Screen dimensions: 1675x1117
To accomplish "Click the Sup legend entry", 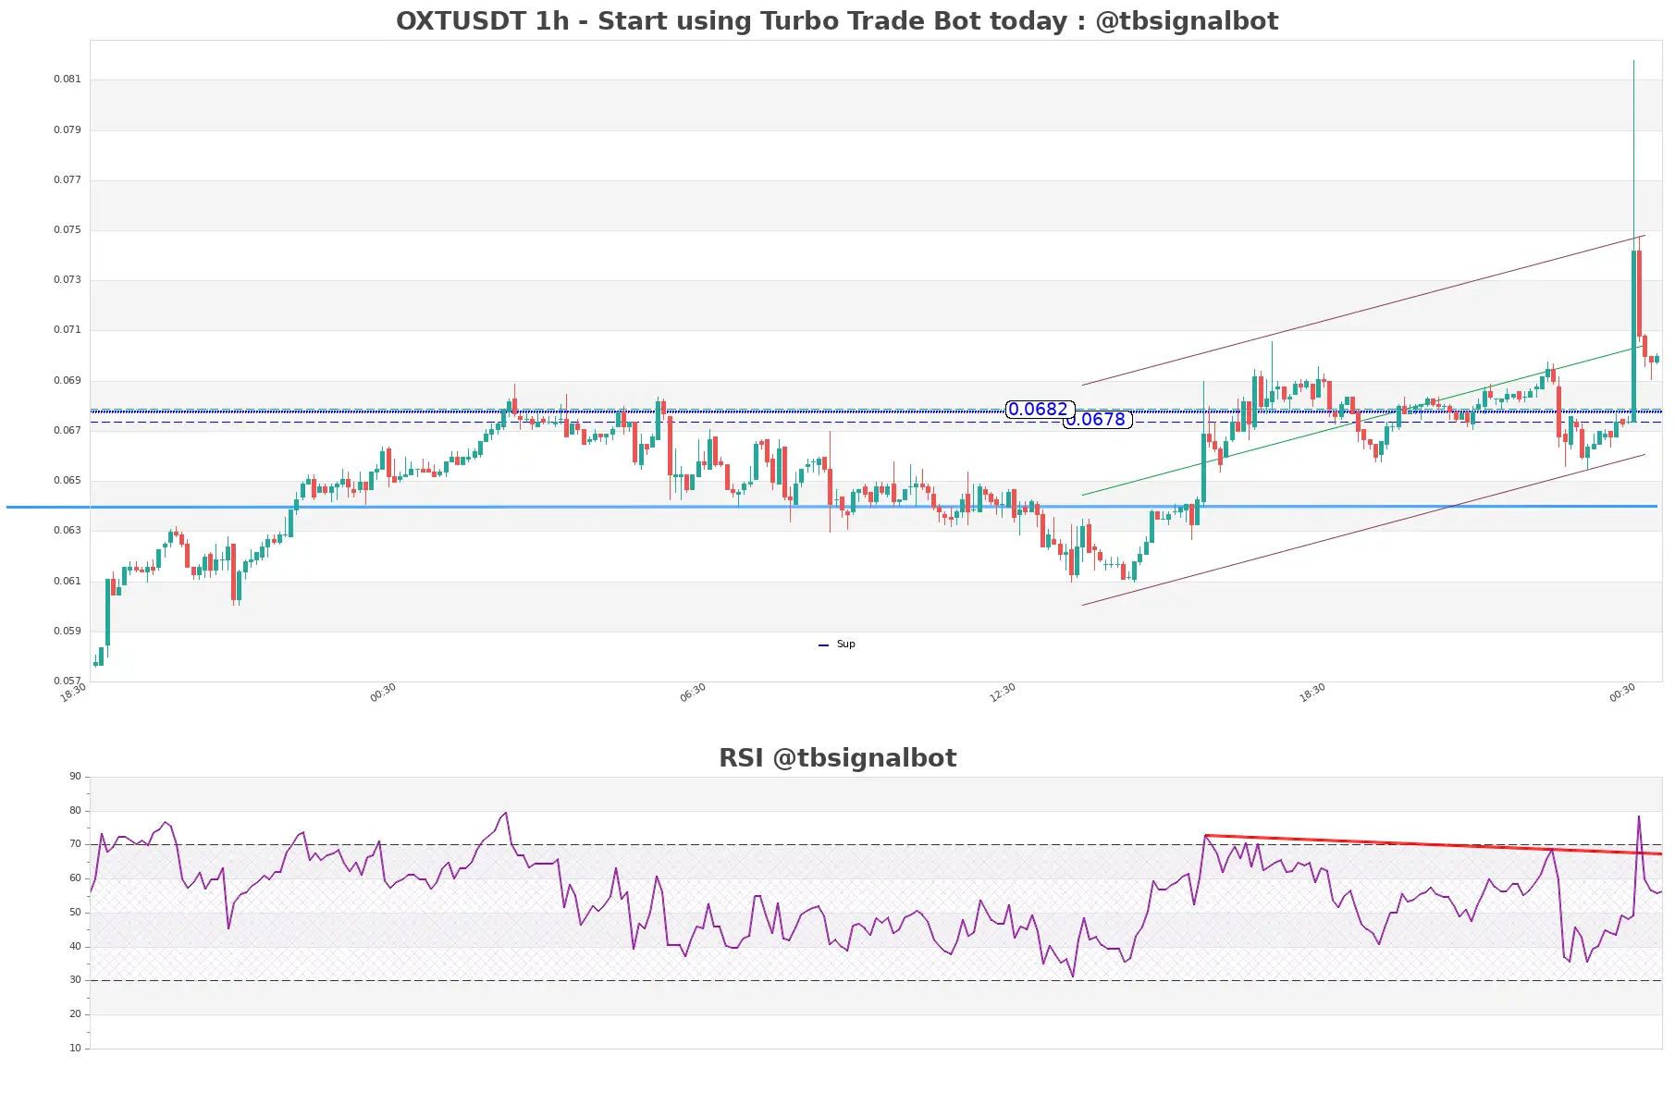I will pos(837,644).
